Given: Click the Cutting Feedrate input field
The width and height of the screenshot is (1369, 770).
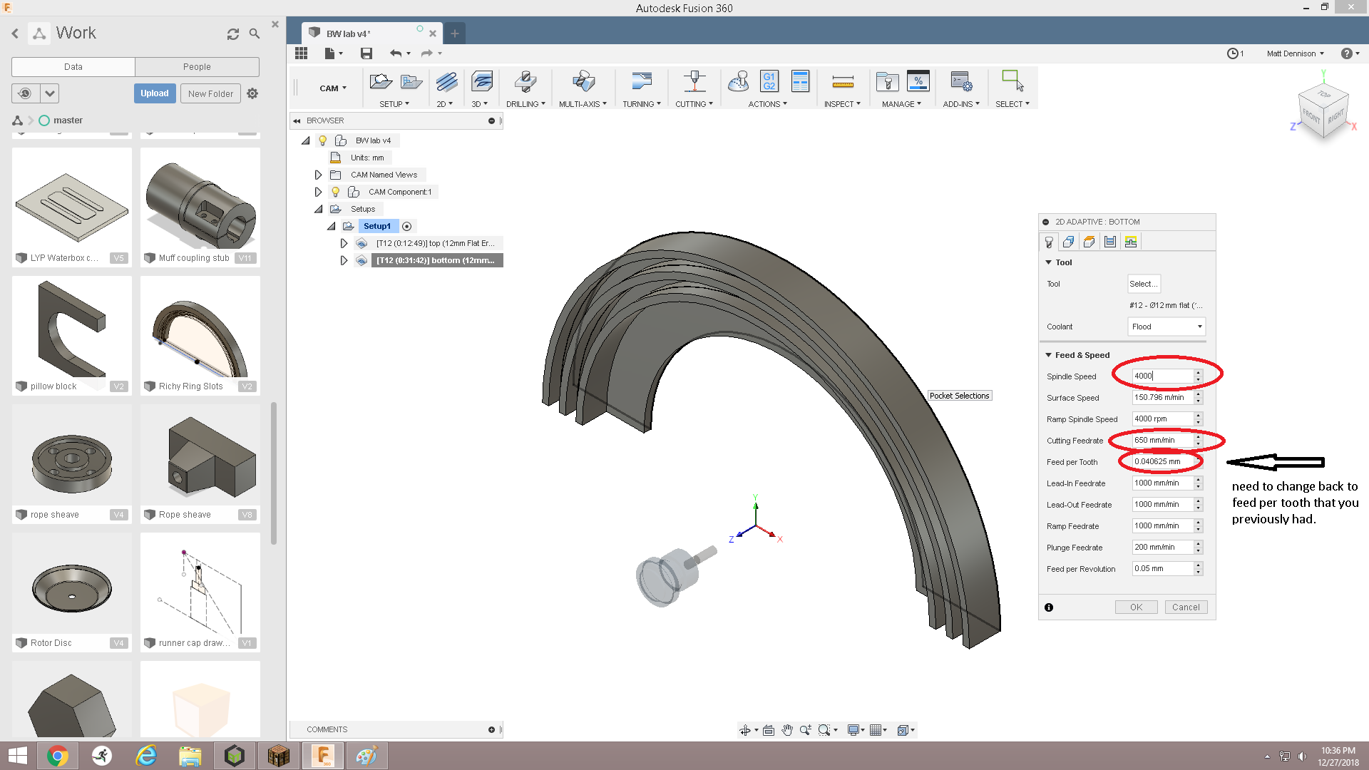Looking at the screenshot, I should tap(1162, 440).
